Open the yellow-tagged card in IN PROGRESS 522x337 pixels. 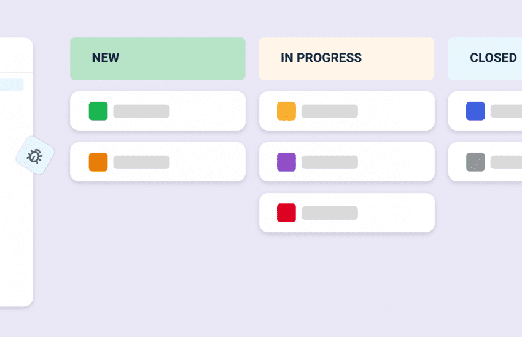point(387,111)
